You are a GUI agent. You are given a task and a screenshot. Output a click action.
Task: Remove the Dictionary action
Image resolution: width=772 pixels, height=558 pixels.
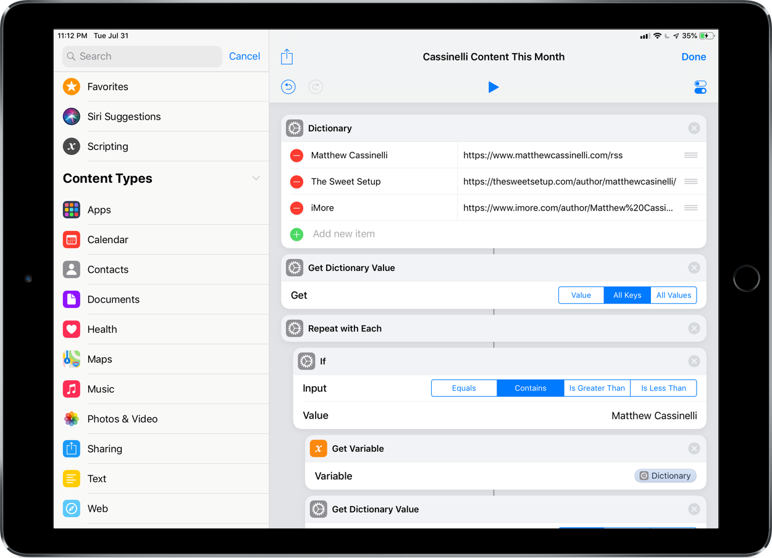click(694, 128)
